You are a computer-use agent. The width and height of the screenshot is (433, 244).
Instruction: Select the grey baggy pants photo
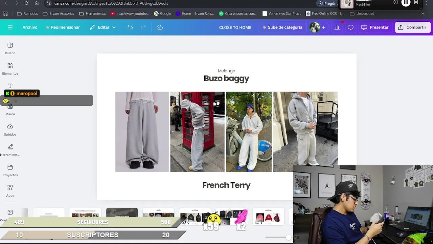tap(142, 132)
